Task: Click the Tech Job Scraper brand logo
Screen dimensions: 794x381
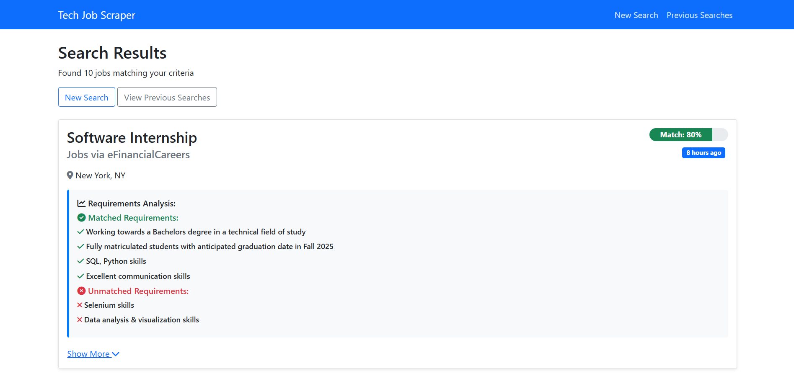Action: click(x=97, y=15)
